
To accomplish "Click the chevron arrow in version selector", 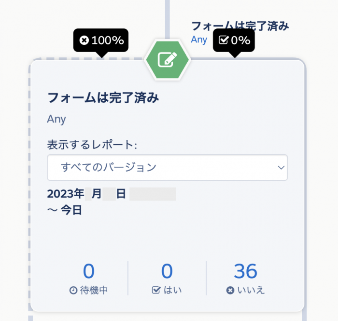I will [x=281, y=167].
